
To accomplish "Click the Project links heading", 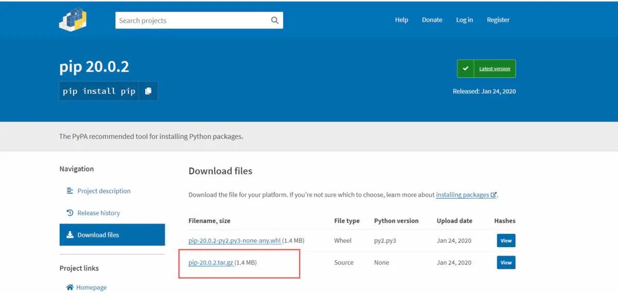I will [x=79, y=268].
